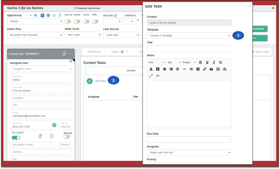This screenshot has height=169, width=280.
Task: Open source code view in Detail editor
Action: tap(157, 76)
